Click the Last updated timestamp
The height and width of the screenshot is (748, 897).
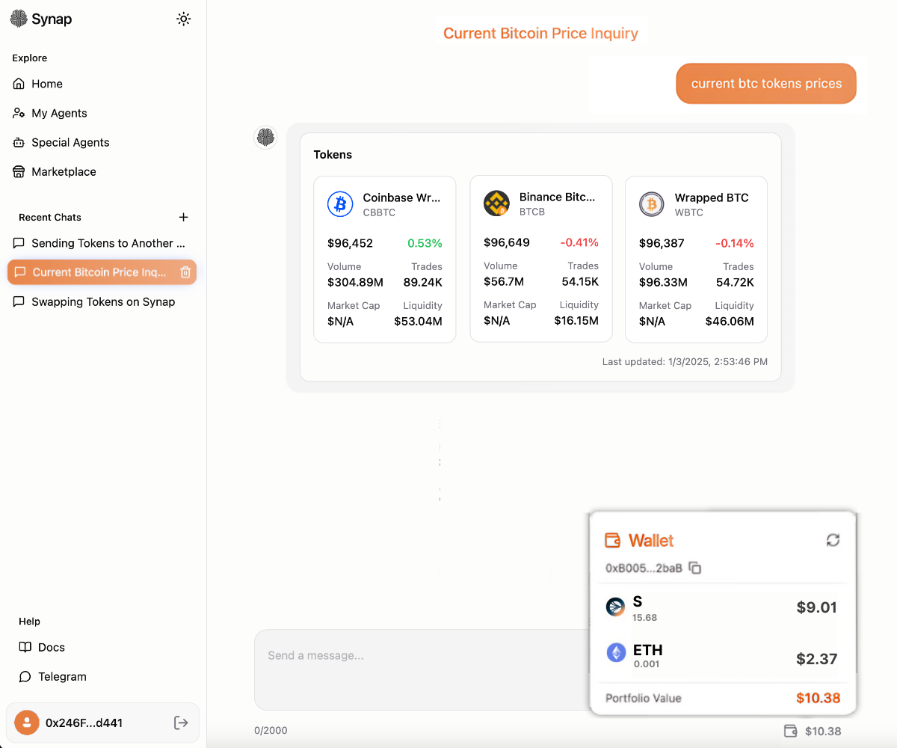click(685, 361)
